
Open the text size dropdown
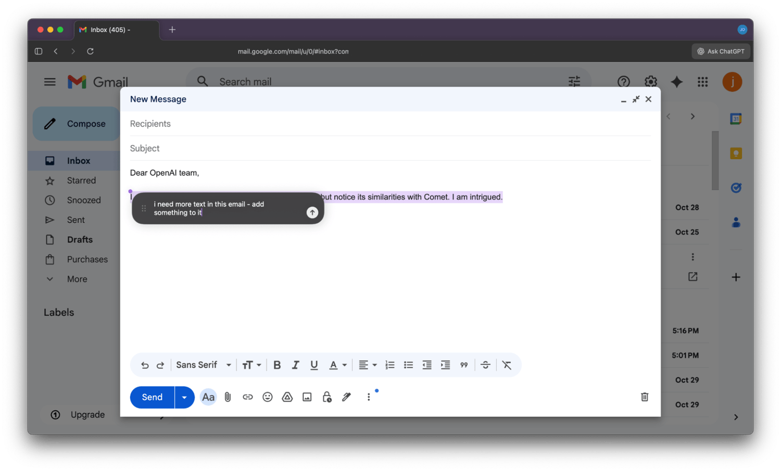(x=251, y=365)
